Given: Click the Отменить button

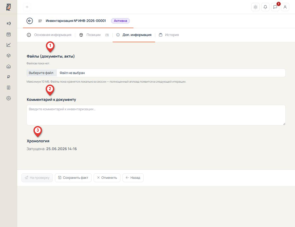Looking at the screenshot, I should coord(107,177).
